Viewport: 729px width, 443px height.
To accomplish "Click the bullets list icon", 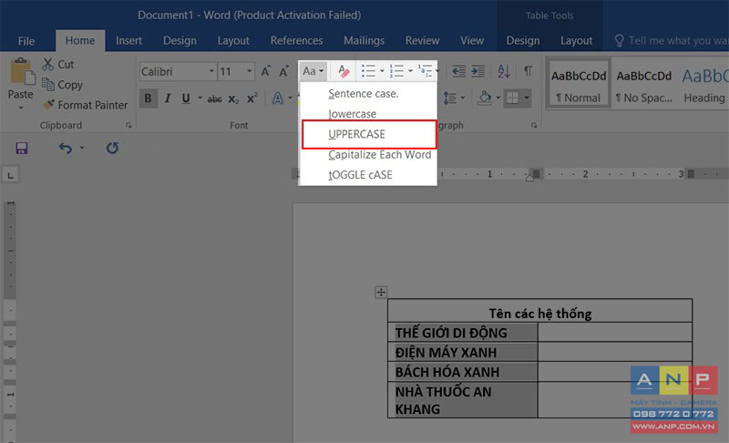I will click(369, 71).
